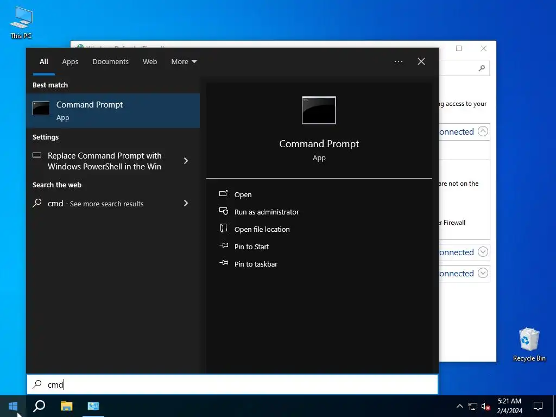556x417 pixels.
Task: Click the large Command Prompt preview thumbnail
Action: 319,110
